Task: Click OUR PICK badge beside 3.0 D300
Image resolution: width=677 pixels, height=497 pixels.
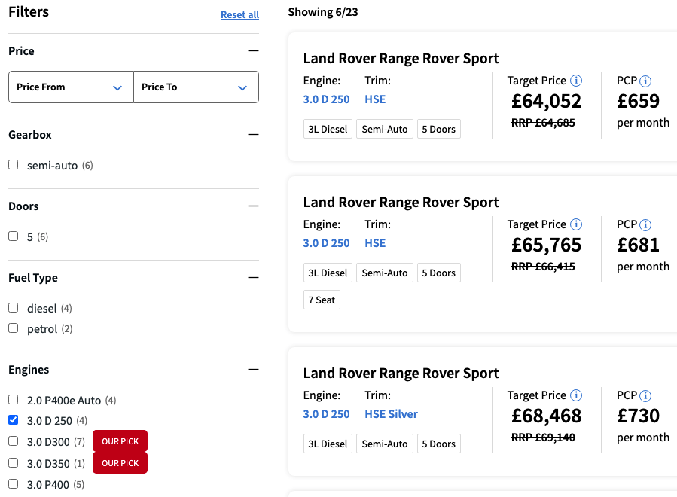Action: tap(120, 441)
